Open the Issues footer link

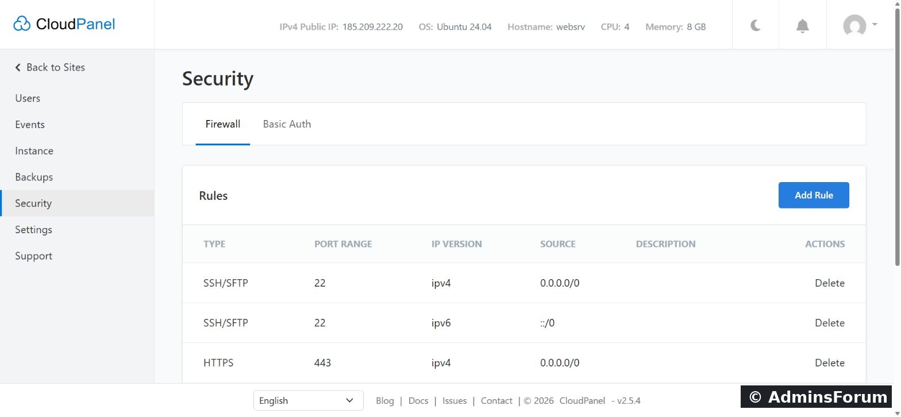455,400
